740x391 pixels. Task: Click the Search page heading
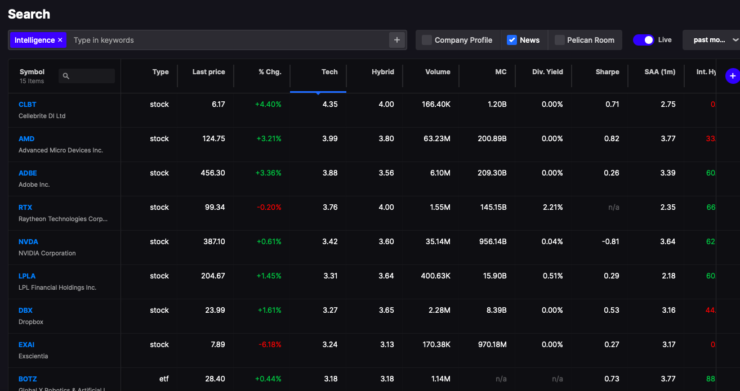[29, 14]
